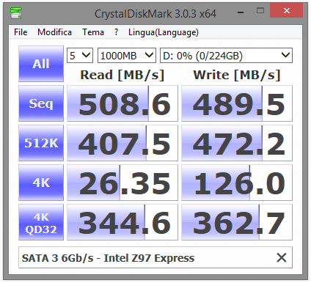Close the CrystalDiskMark window
Screen dimensions: 311x283
pos(286,10)
